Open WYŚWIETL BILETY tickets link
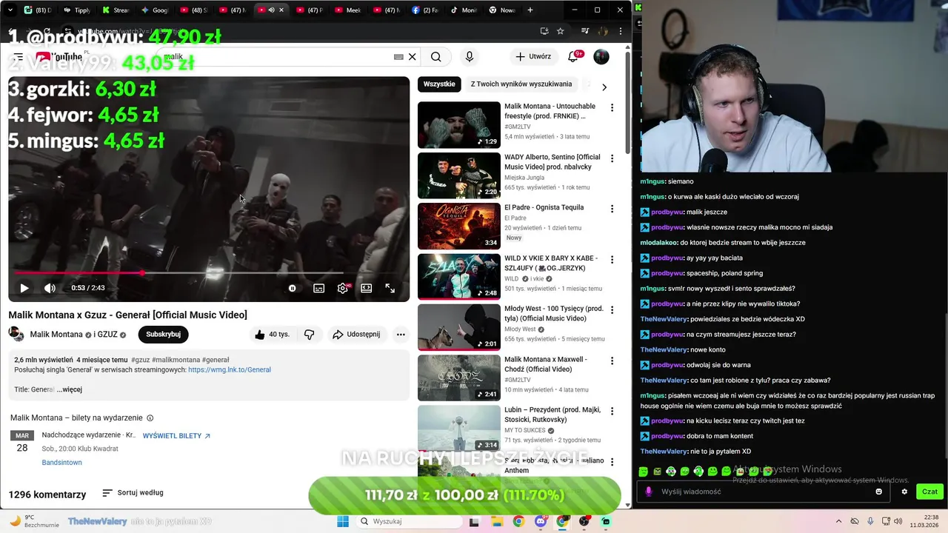The height and width of the screenshot is (533, 948). (x=176, y=436)
